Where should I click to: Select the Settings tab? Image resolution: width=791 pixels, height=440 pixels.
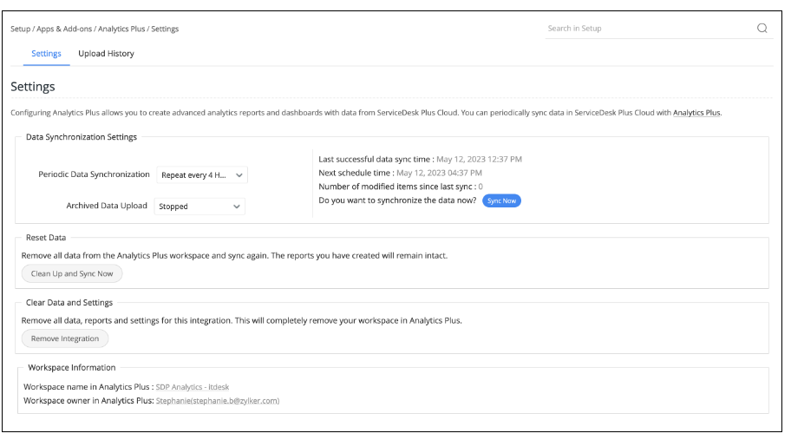click(47, 54)
